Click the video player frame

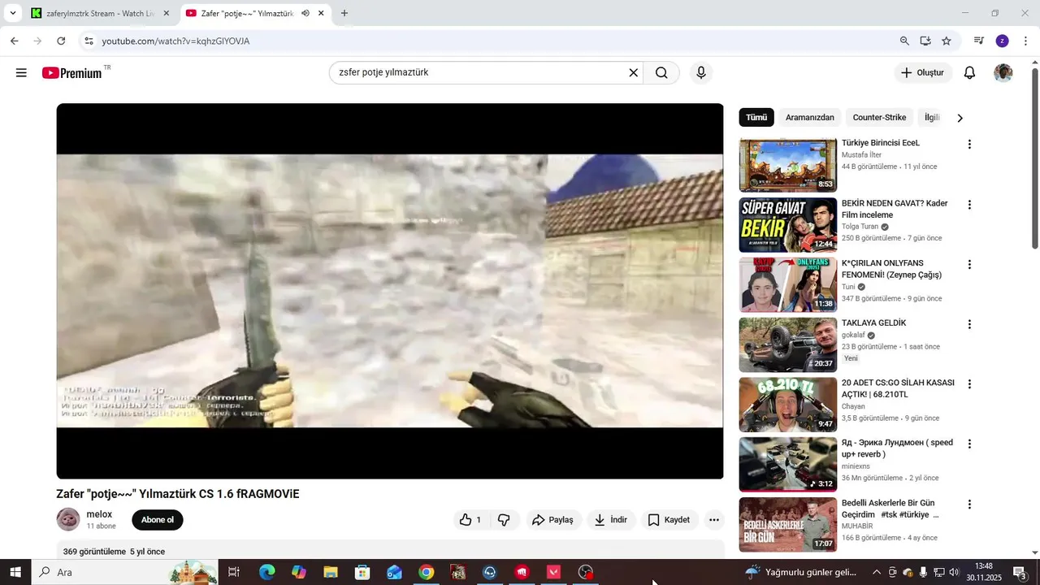tap(390, 291)
